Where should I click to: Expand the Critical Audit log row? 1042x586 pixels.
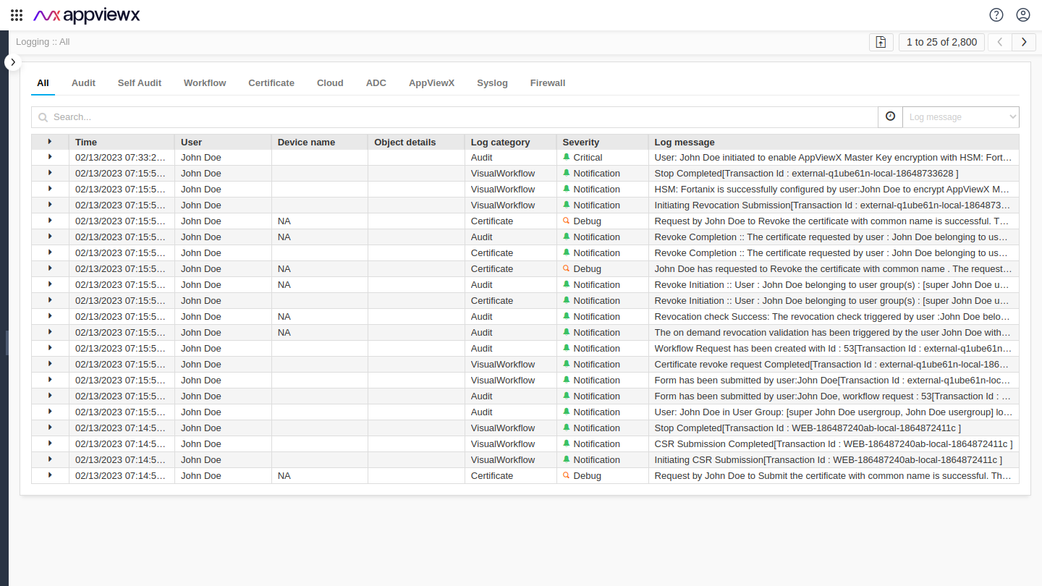click(50, 157)
